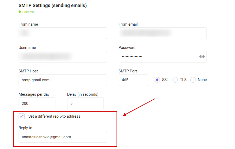The width and height of the screenshot is (235, 149).
Task: Select the Username text box
Action: pyautogui.click(x=63, y=57)
